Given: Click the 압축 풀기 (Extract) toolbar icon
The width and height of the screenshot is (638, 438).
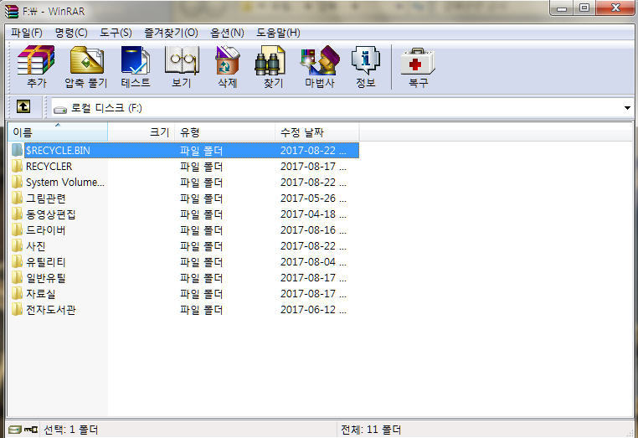Looking at the screenshot, I should pyautogui.click(x=87, y=60).
